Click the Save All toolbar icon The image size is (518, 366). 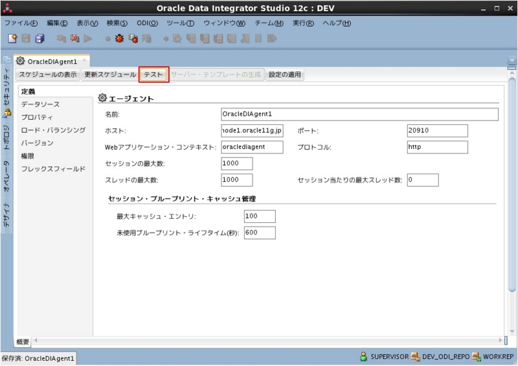39,38
